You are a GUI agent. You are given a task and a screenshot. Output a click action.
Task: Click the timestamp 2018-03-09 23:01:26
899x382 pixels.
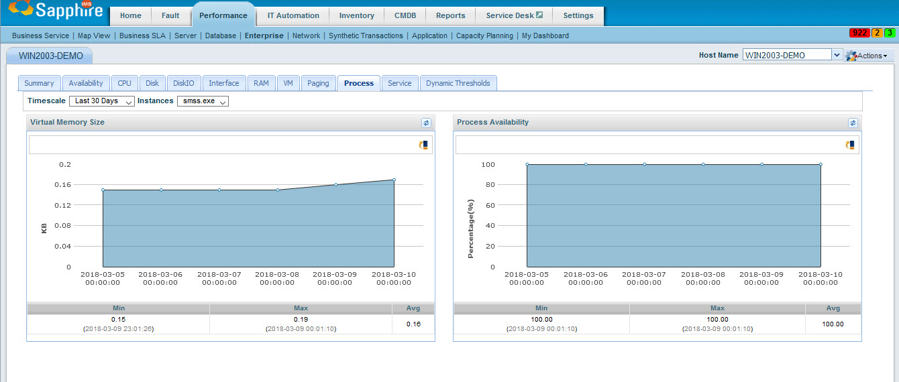tap(118, 329)
